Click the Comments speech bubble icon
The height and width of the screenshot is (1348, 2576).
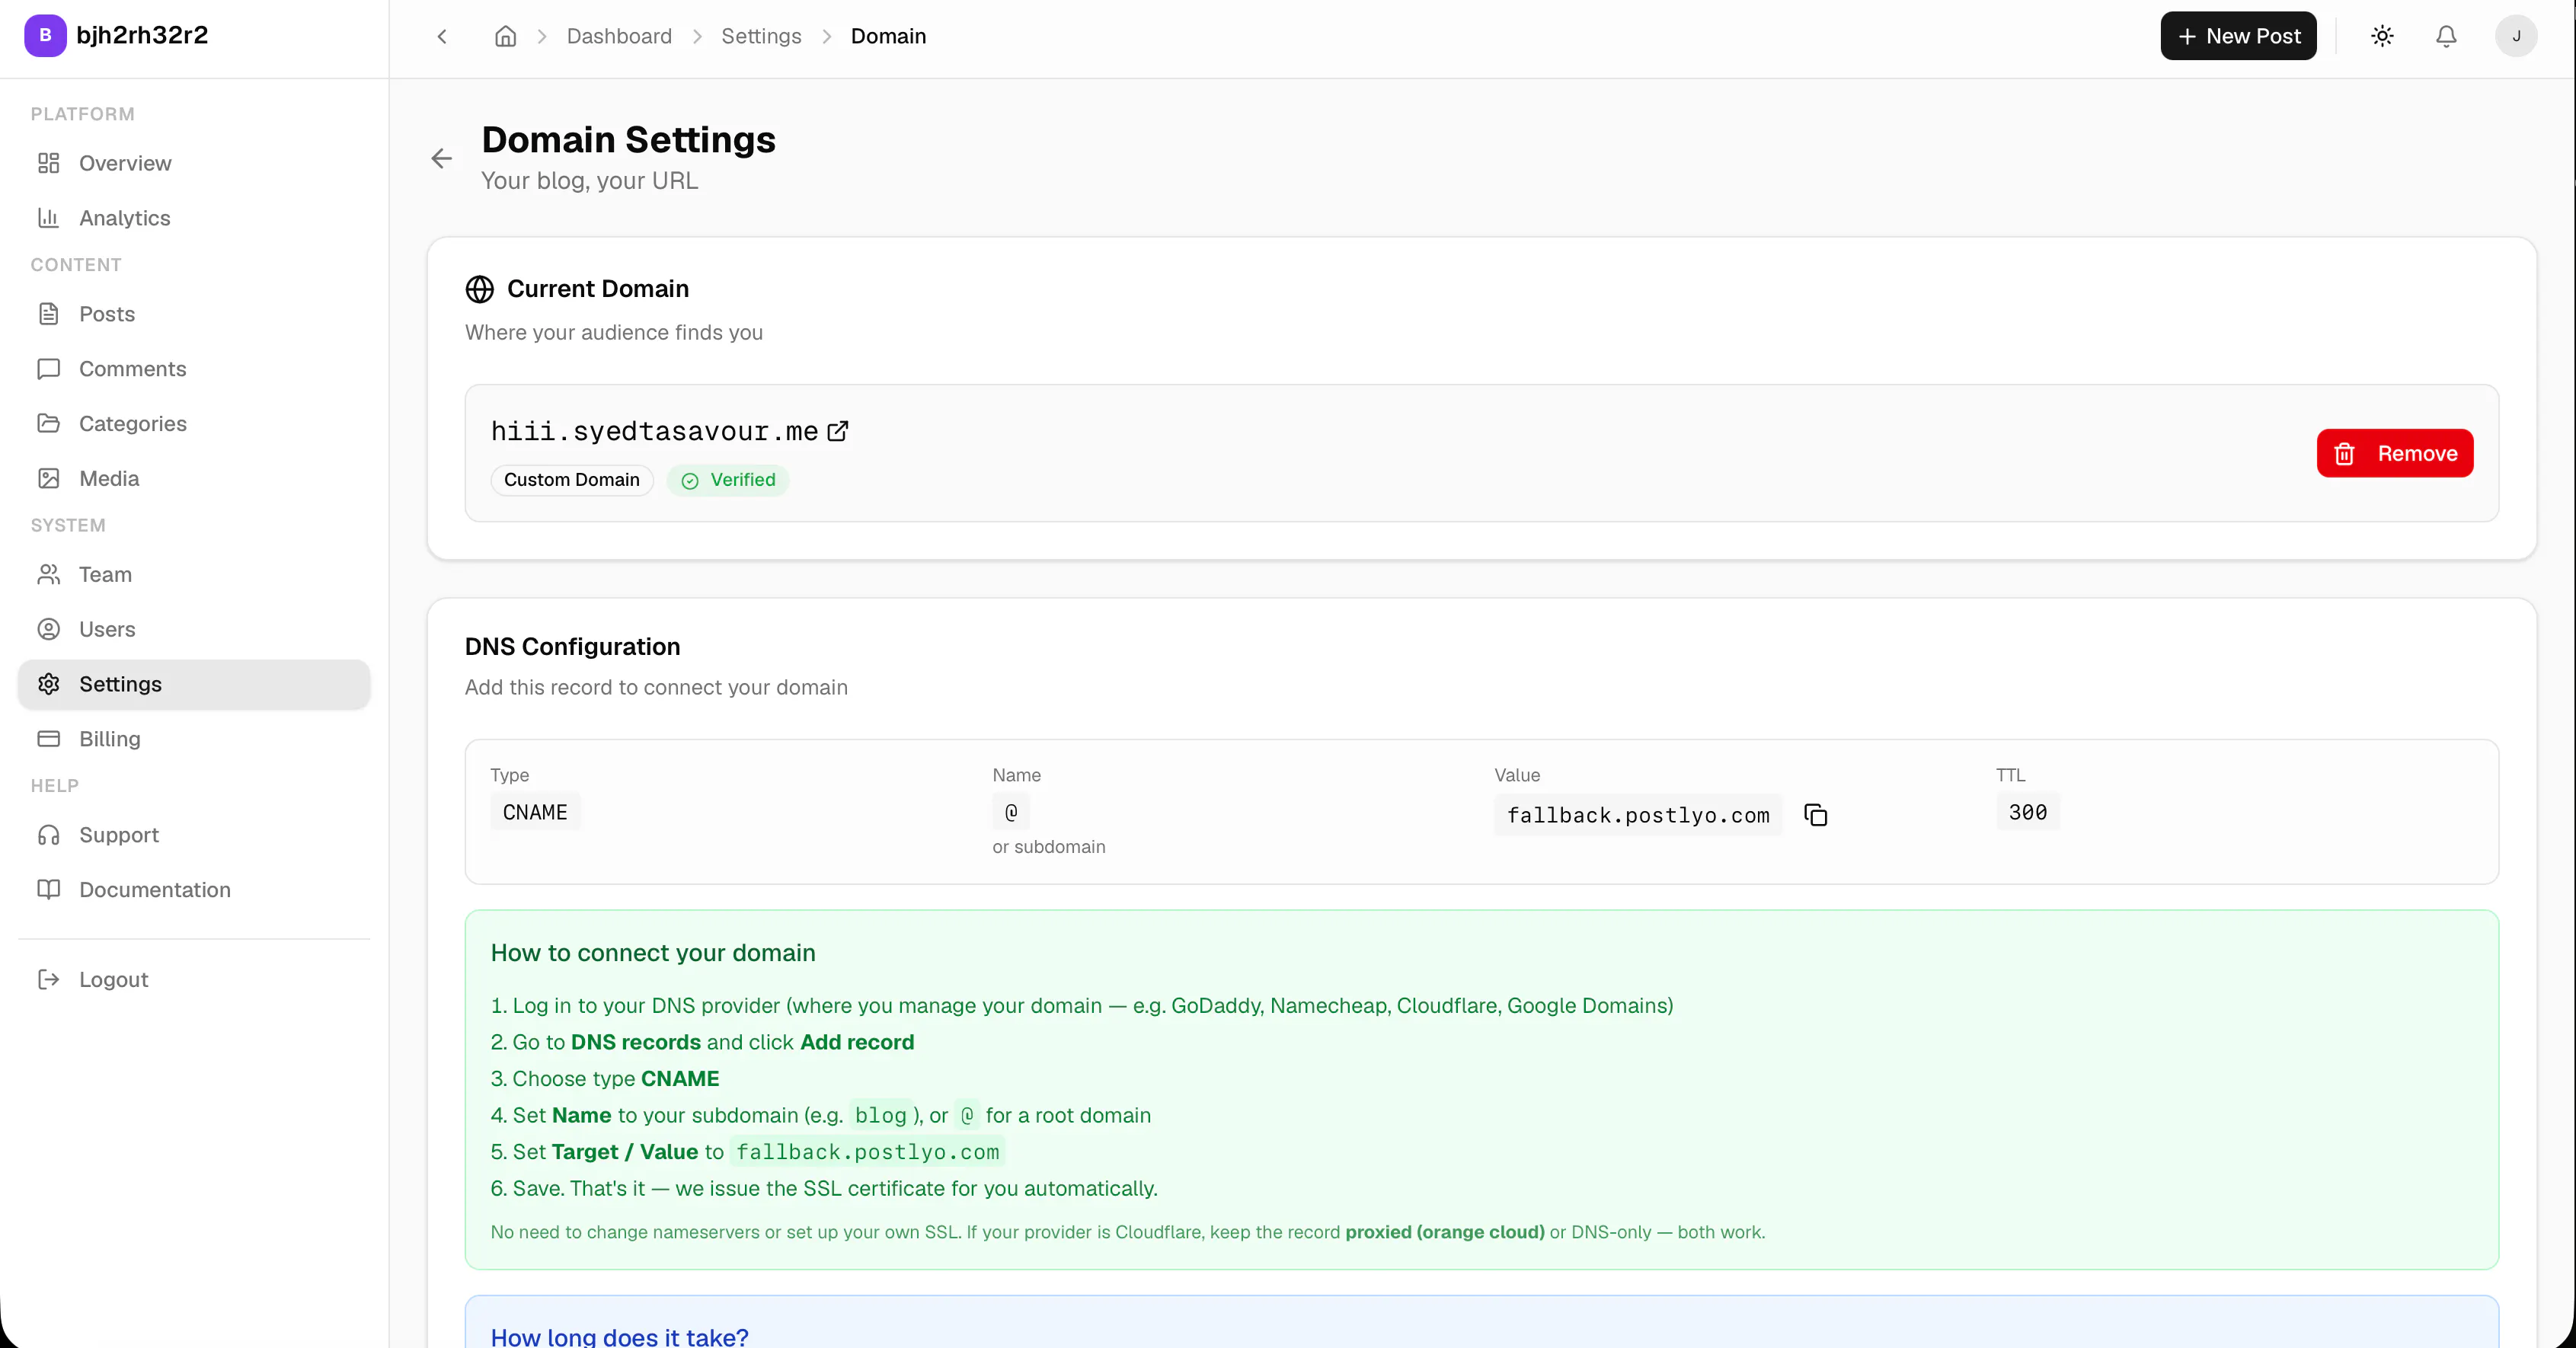tap(49, 369)
